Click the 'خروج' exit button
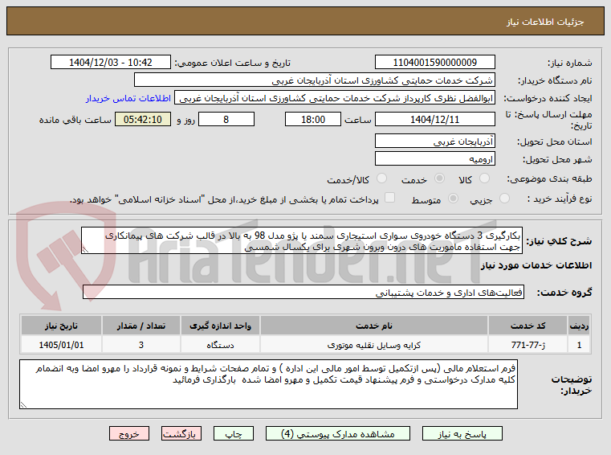 pyautogui.click(x=129, y=433)
